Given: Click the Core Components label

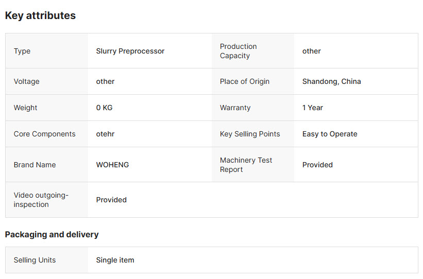Looking at the screenshot, I should pyautogui.click(x=44, y=134).
